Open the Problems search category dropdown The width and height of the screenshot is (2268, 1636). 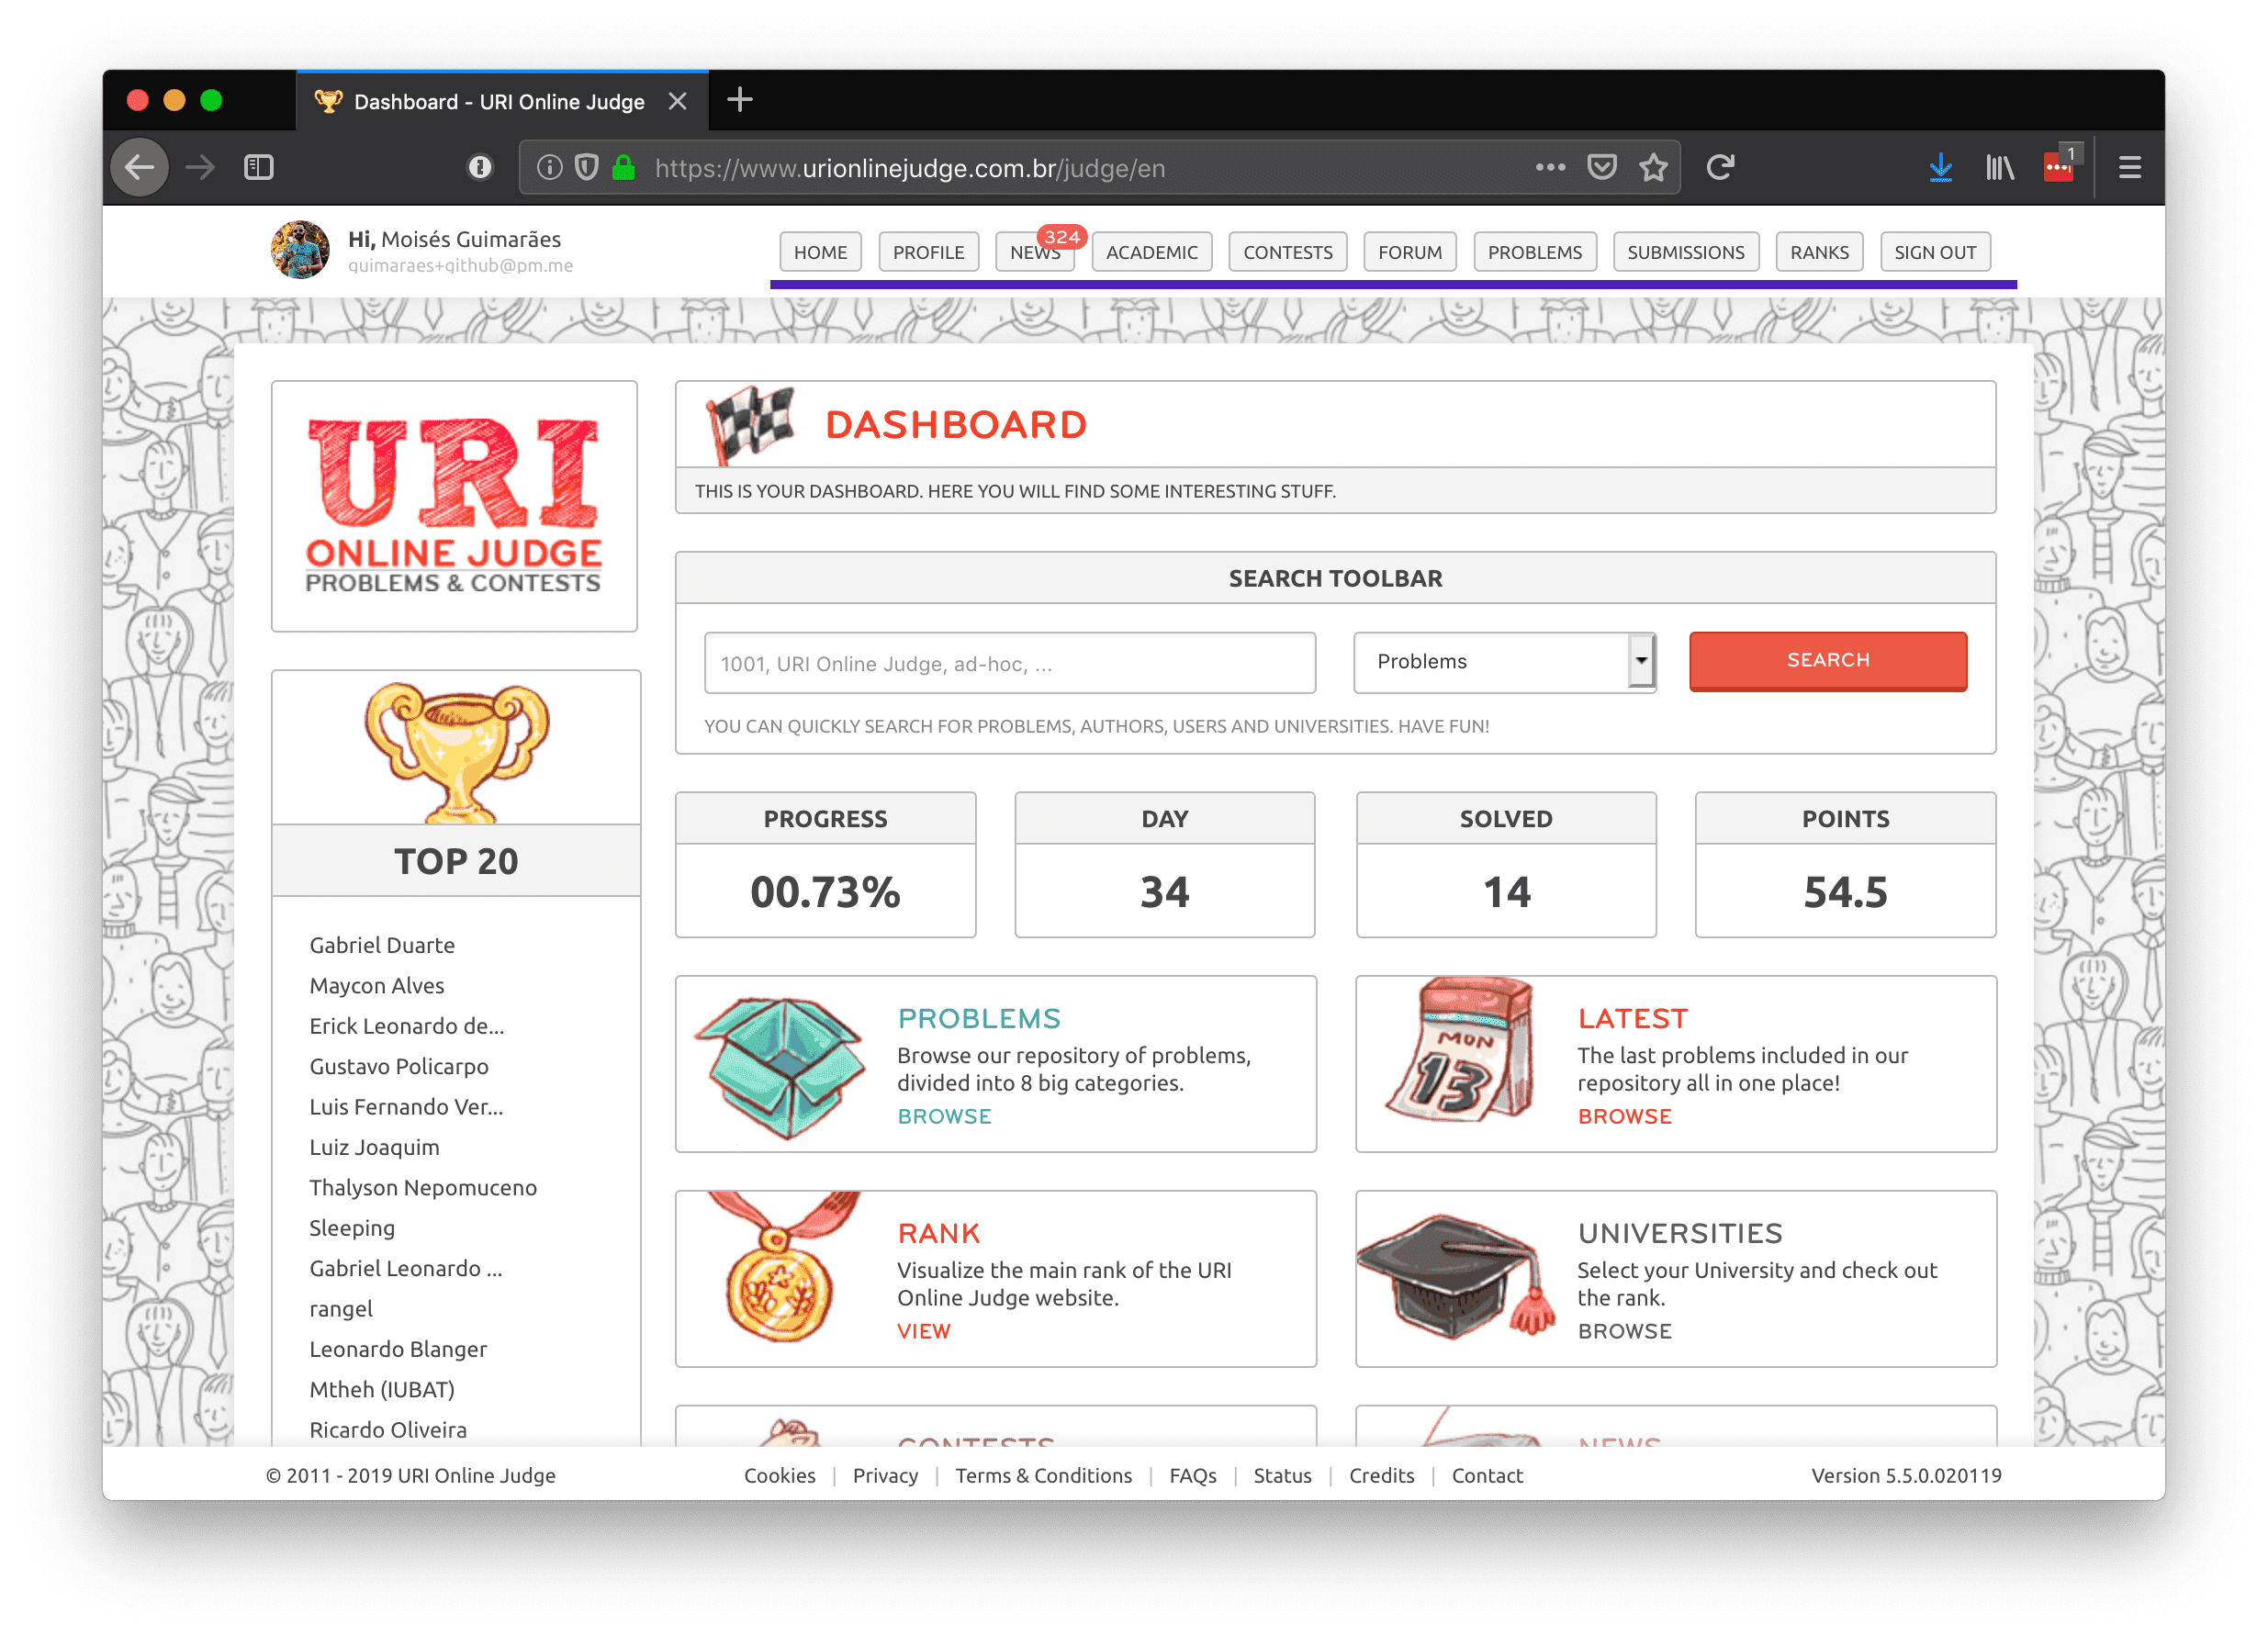(1505, 661)
